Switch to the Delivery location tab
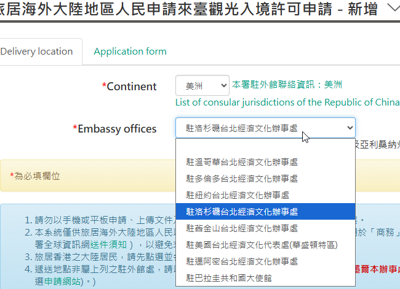Image resolution: width=400 pixels, height=289 pixels. [36, 52]
